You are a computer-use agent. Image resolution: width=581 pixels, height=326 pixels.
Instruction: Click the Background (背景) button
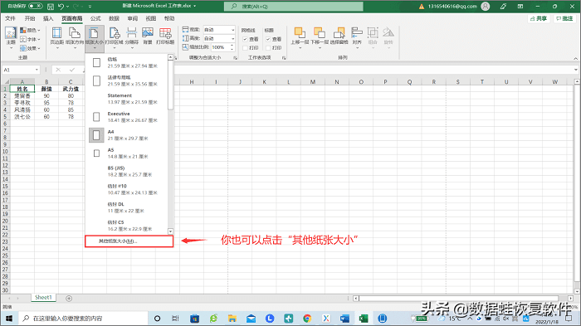pos(148,36)
